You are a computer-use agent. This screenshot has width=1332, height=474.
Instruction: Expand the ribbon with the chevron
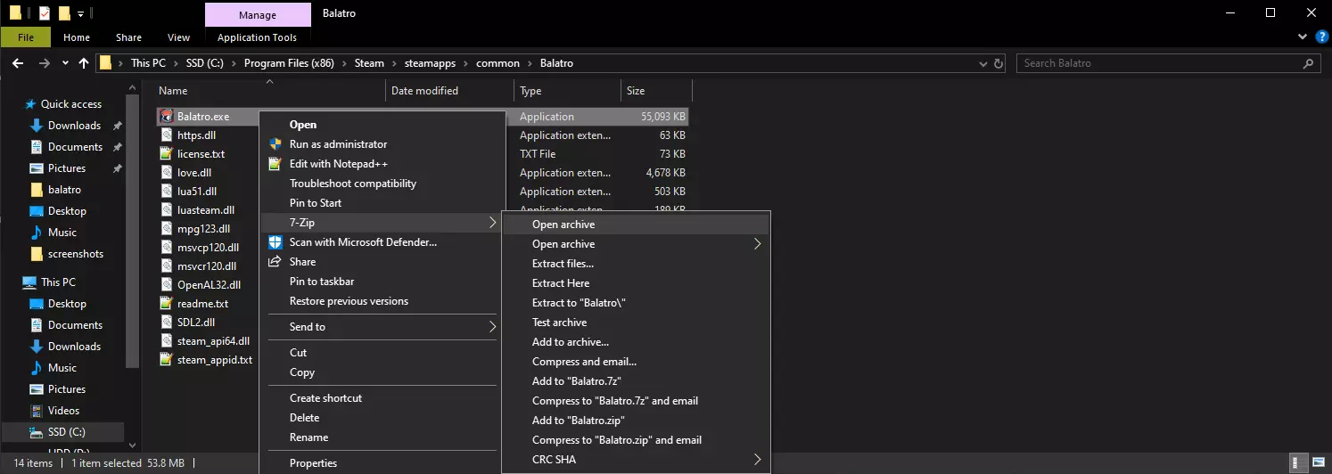tap(1302, 37)
